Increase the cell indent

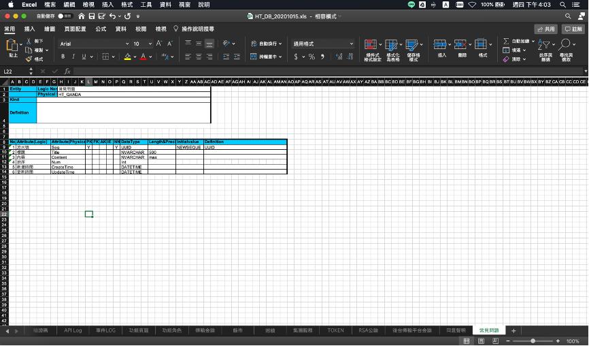[237, 57]
